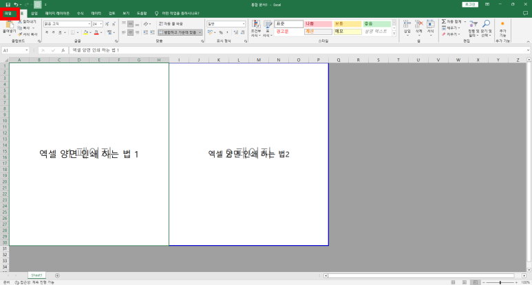Click the decrease indent icon
Viewport: 532px width, 285px height.
tap(145, 32)
